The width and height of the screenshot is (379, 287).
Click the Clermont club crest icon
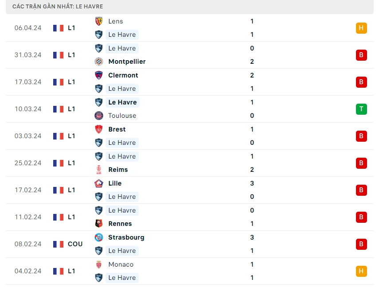tap(99, 75)
